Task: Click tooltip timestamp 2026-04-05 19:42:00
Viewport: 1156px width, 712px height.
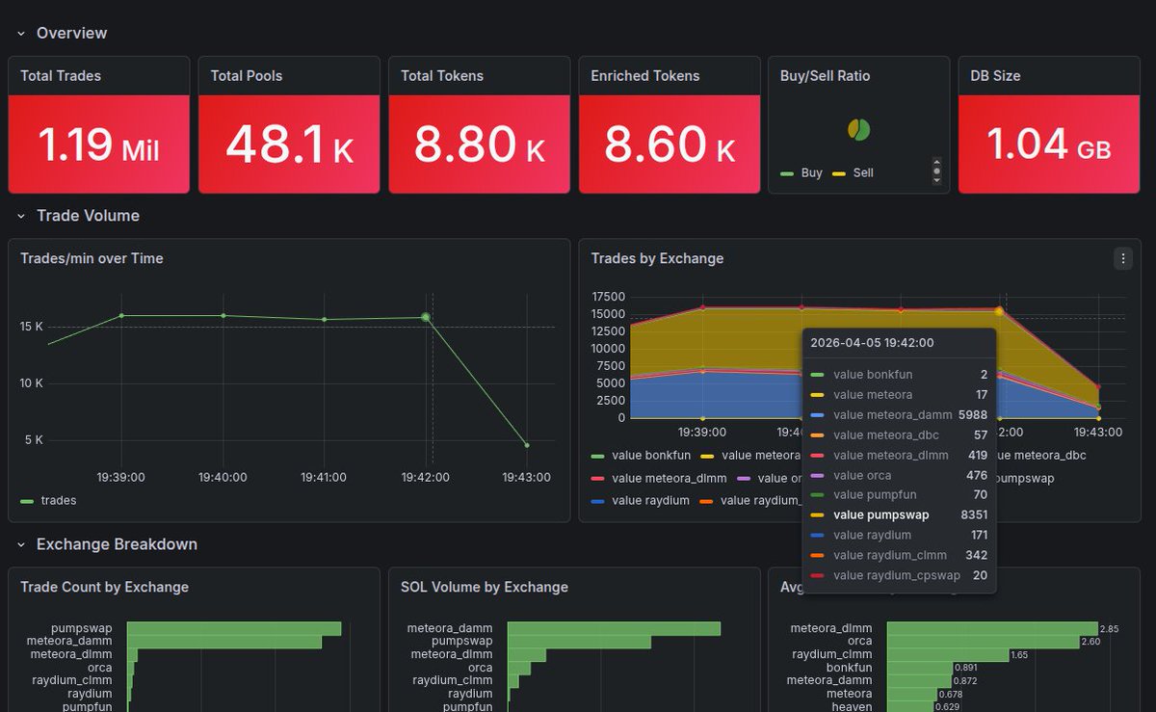Action: click(872, 342)
